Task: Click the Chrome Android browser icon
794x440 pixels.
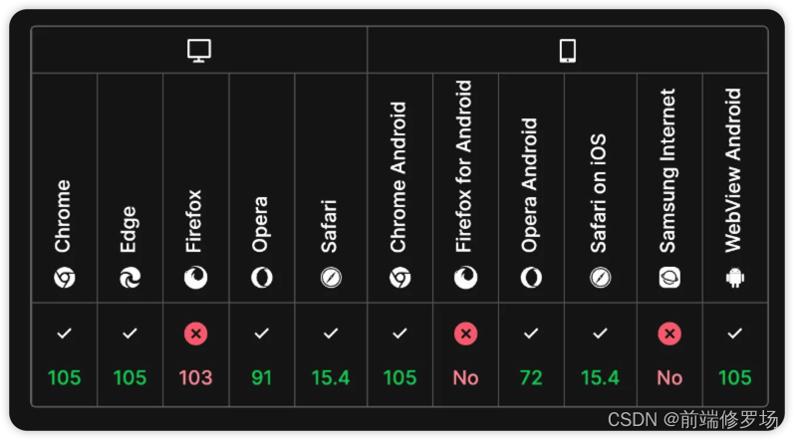Action: pos(399,278)
